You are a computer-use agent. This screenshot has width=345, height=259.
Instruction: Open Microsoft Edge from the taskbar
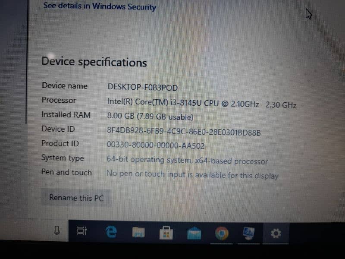(111, 232)
